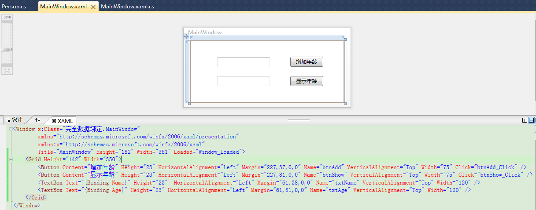This screenshot has height=210, width=536.
Task: Click the {Binding Name} text
Action: coord(107,183)
